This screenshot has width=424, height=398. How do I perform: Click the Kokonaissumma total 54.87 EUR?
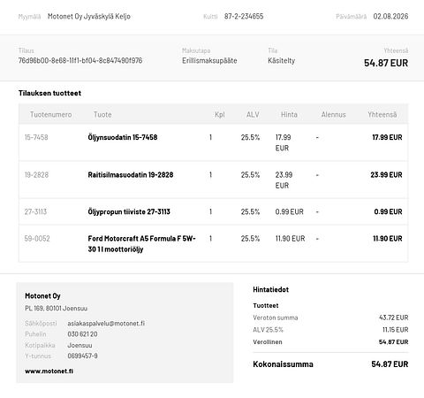[390, 364]
